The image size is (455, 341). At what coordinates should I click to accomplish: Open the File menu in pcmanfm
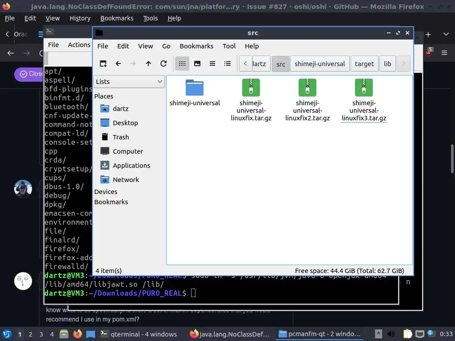point(103,46)
